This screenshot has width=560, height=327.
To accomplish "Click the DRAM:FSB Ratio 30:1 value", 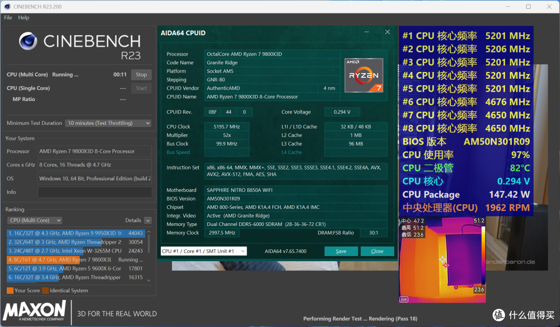I will (373, 233).
